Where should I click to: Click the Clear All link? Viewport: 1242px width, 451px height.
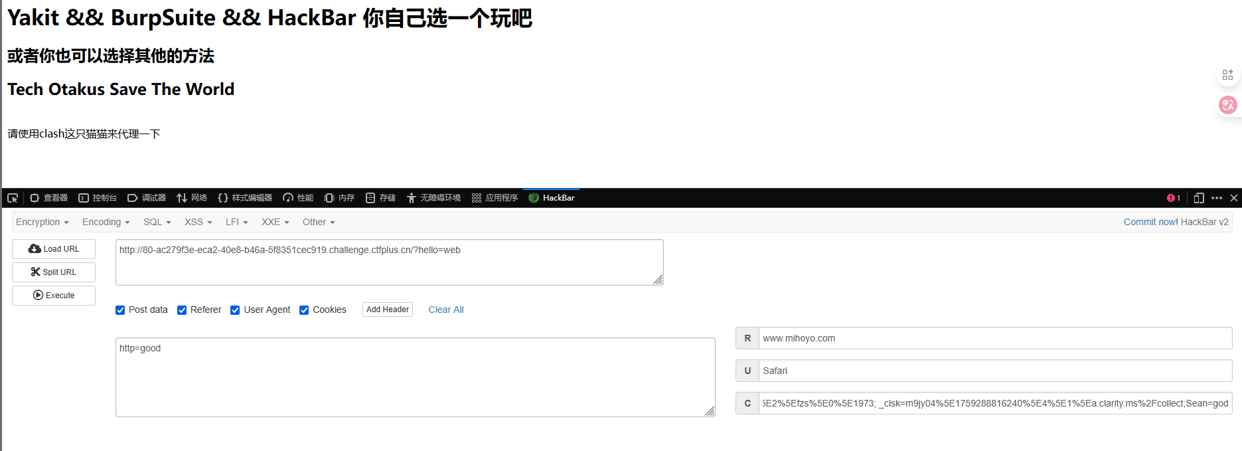click(446, 310)
